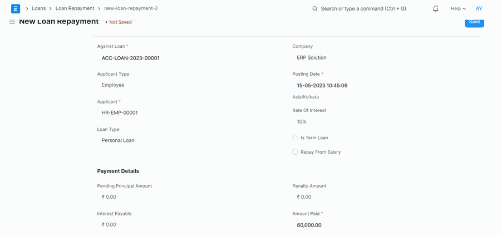Toggle the Is Term Loan checkbox

tap(295, 138)
